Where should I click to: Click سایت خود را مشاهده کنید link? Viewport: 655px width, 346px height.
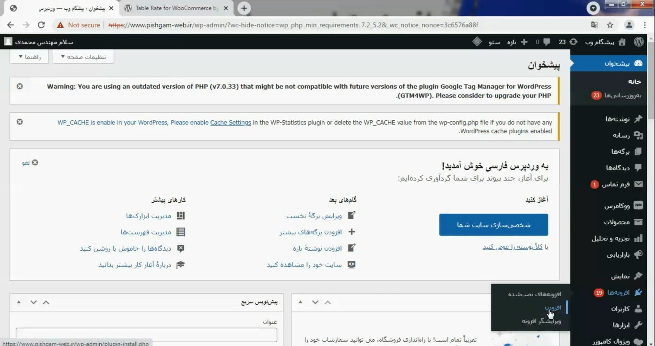tap(304, 265)
